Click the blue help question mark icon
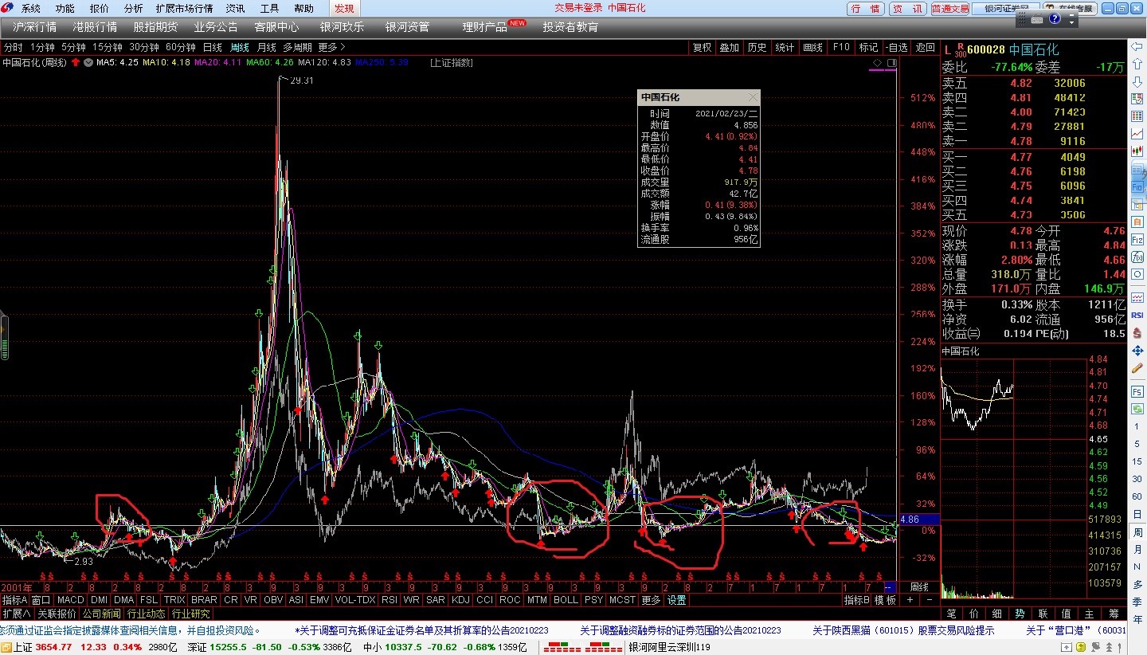The image size is (1147, 655). click(x=1055, y=18)
